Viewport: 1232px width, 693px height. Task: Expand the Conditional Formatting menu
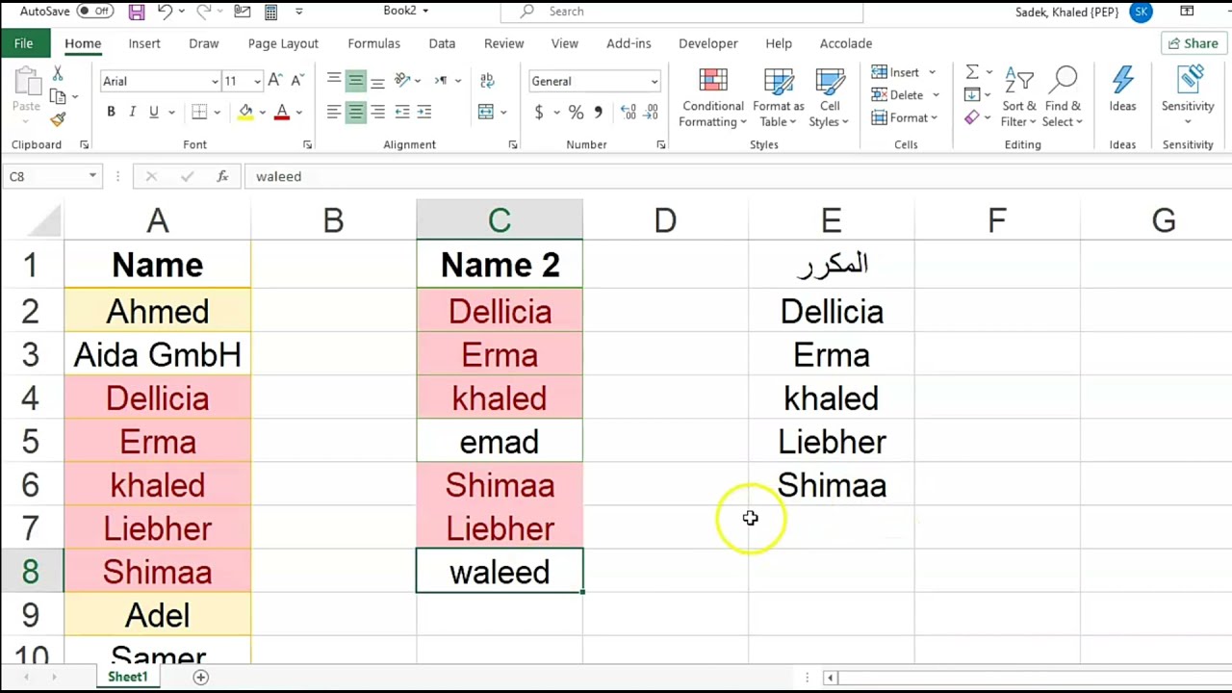713,97
